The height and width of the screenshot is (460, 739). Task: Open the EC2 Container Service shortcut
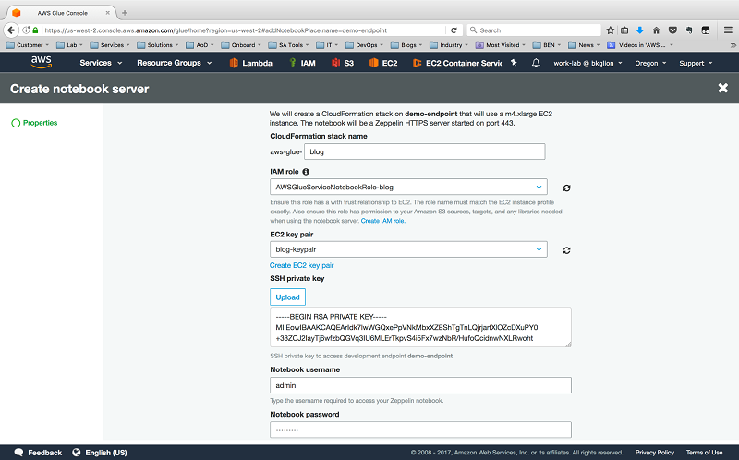[x=457, y=63]
